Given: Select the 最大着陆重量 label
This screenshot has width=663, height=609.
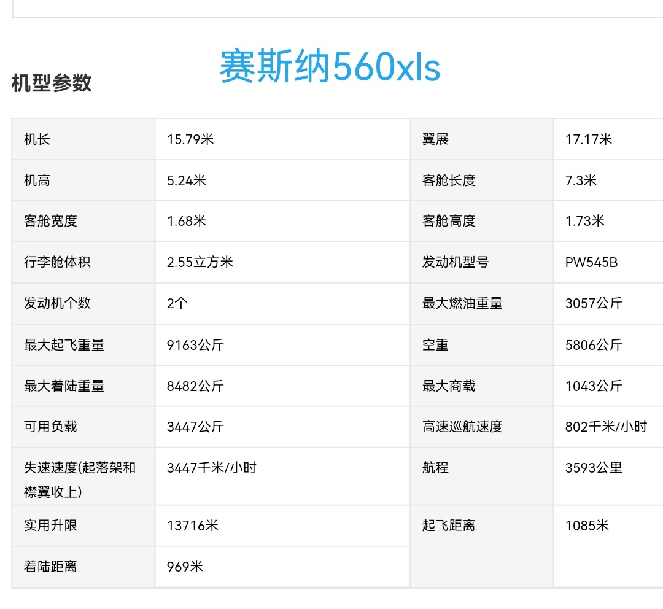Looking at the screenshot, I should click(x=64, y=386).
